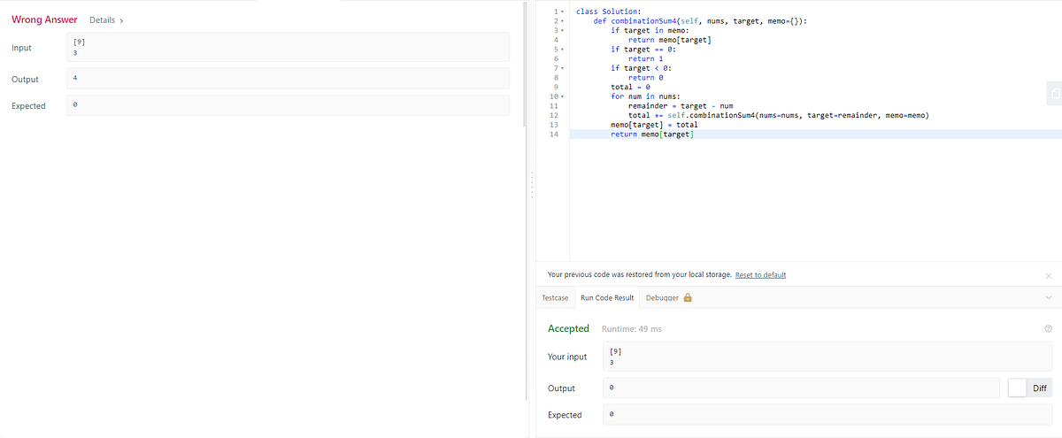Click the Wrong Answer status heading
This screenshot has width=1062, height=438.
(44, 19)
